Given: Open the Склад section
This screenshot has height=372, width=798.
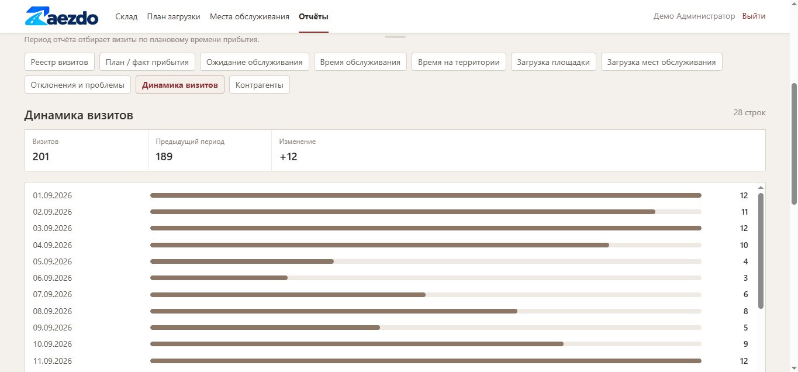Looking at the screenshot, I should (126, 16).
